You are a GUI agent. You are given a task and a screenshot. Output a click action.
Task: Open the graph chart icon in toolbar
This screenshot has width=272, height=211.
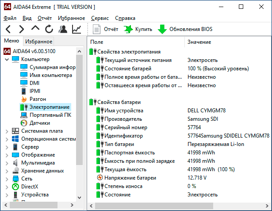[77, 29]
